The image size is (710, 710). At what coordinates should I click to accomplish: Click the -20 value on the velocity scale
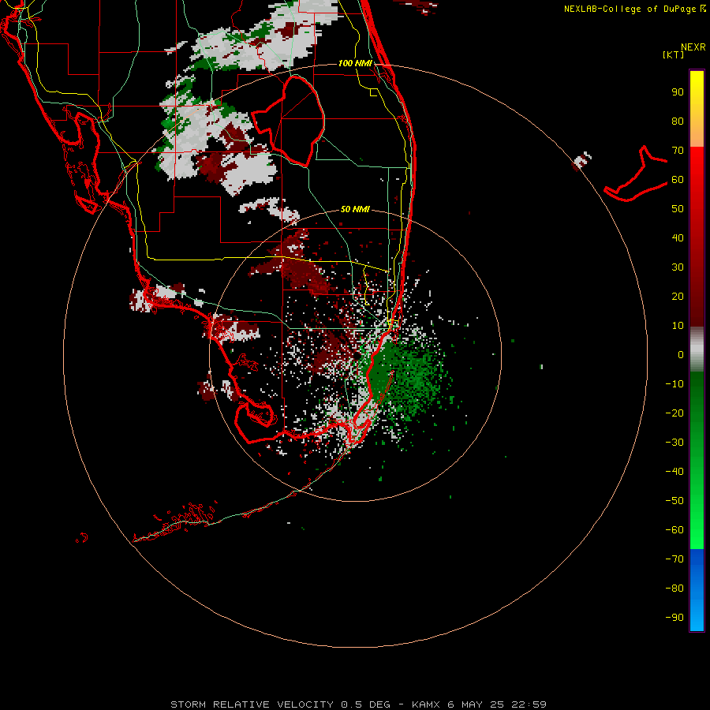[x=674, y=413]
